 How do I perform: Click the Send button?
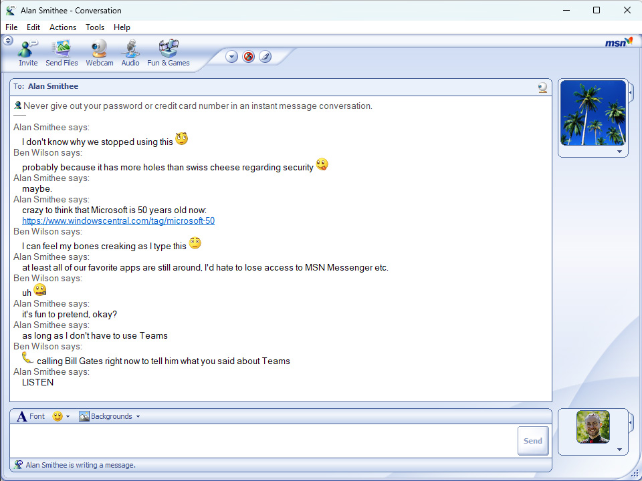(533, 441)
